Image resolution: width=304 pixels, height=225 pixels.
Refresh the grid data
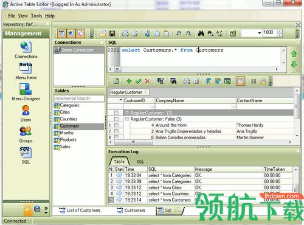click(x=116, y=81)
